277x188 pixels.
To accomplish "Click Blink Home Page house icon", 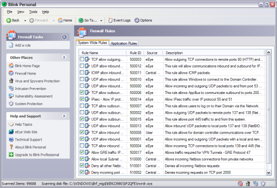I will coord(11,66).
